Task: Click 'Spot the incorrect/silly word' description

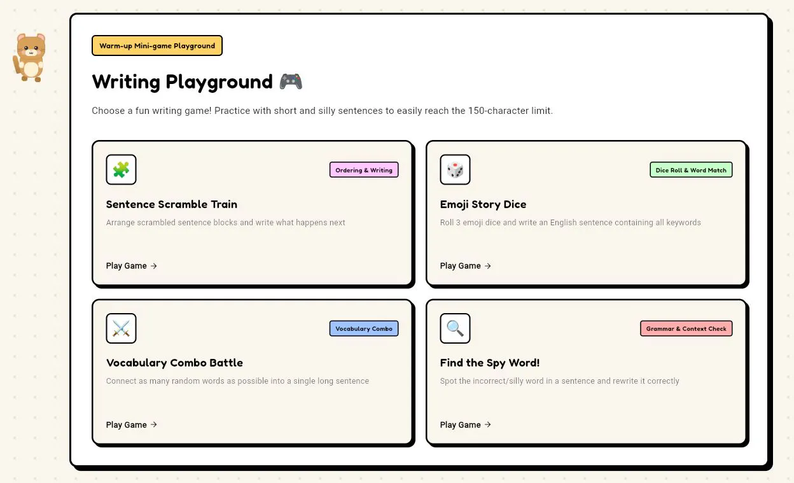Action: 560,381
